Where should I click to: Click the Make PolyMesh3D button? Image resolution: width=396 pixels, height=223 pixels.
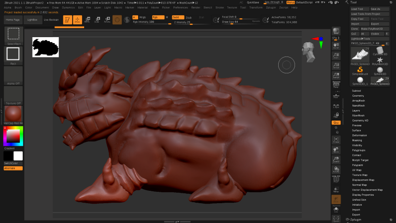pyautogui.click(x=371, y=29)
